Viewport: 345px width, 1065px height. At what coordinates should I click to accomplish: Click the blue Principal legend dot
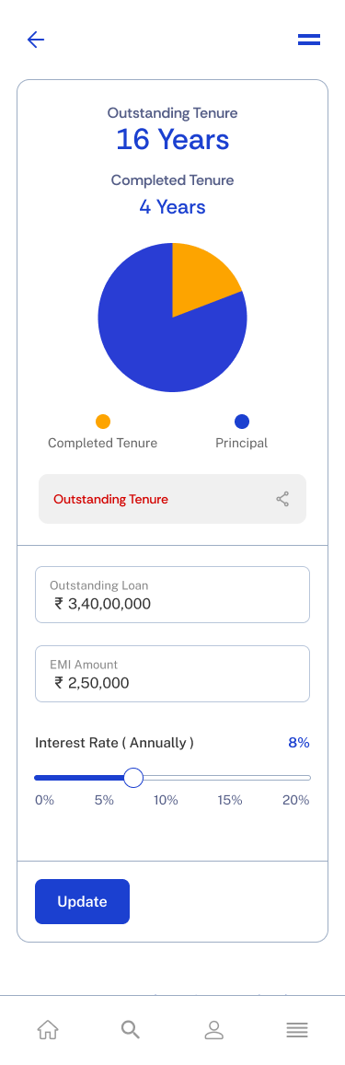242,422
